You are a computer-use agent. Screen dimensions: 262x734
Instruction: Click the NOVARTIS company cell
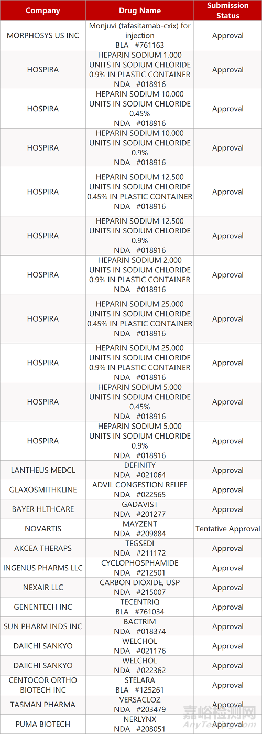[43, 529]
